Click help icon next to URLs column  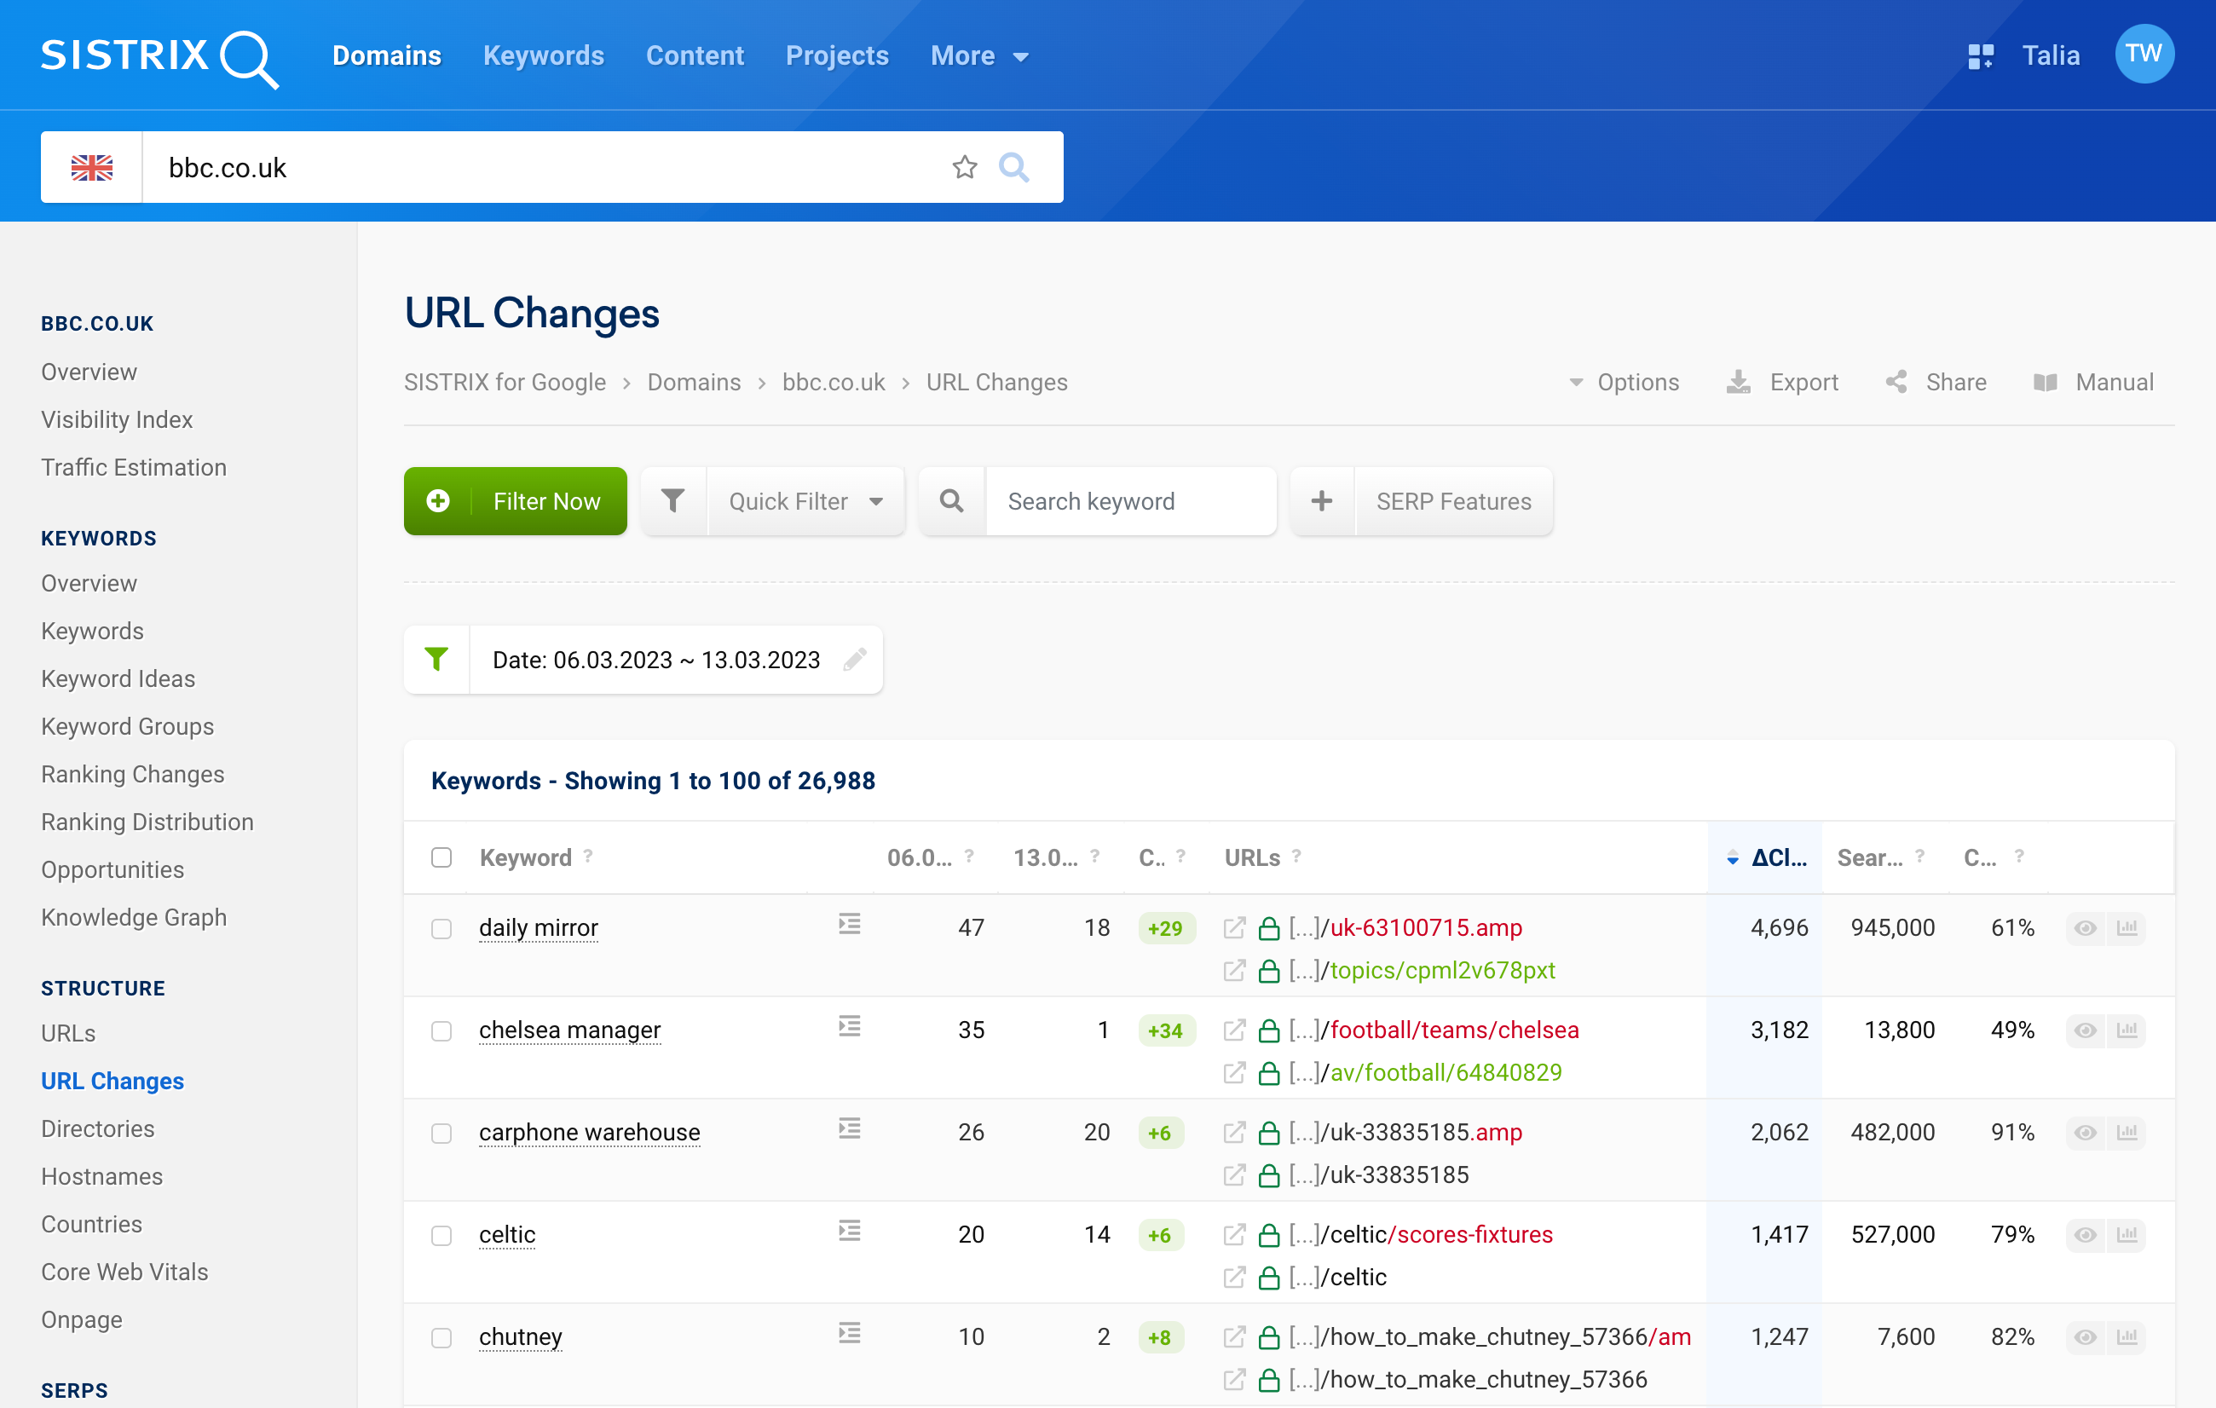pyautogui.click(x=1296, y=856)
